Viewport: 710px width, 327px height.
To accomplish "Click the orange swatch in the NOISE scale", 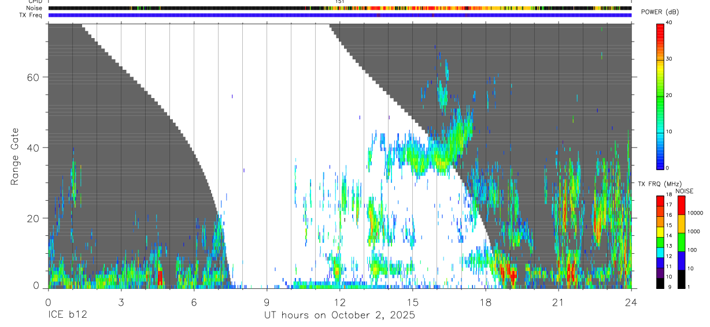I will click(x=682, y=224).
